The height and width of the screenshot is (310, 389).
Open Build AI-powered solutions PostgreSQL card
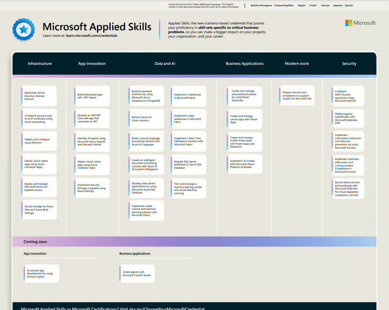click(146, 96)
